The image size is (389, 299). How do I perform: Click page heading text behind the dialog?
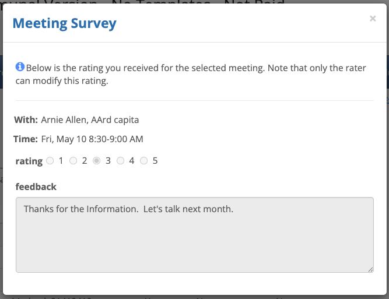146,5
